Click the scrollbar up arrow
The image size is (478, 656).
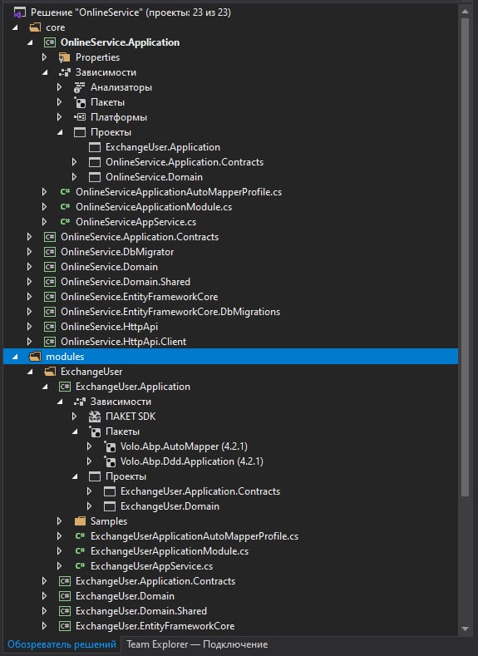point(465,12)
